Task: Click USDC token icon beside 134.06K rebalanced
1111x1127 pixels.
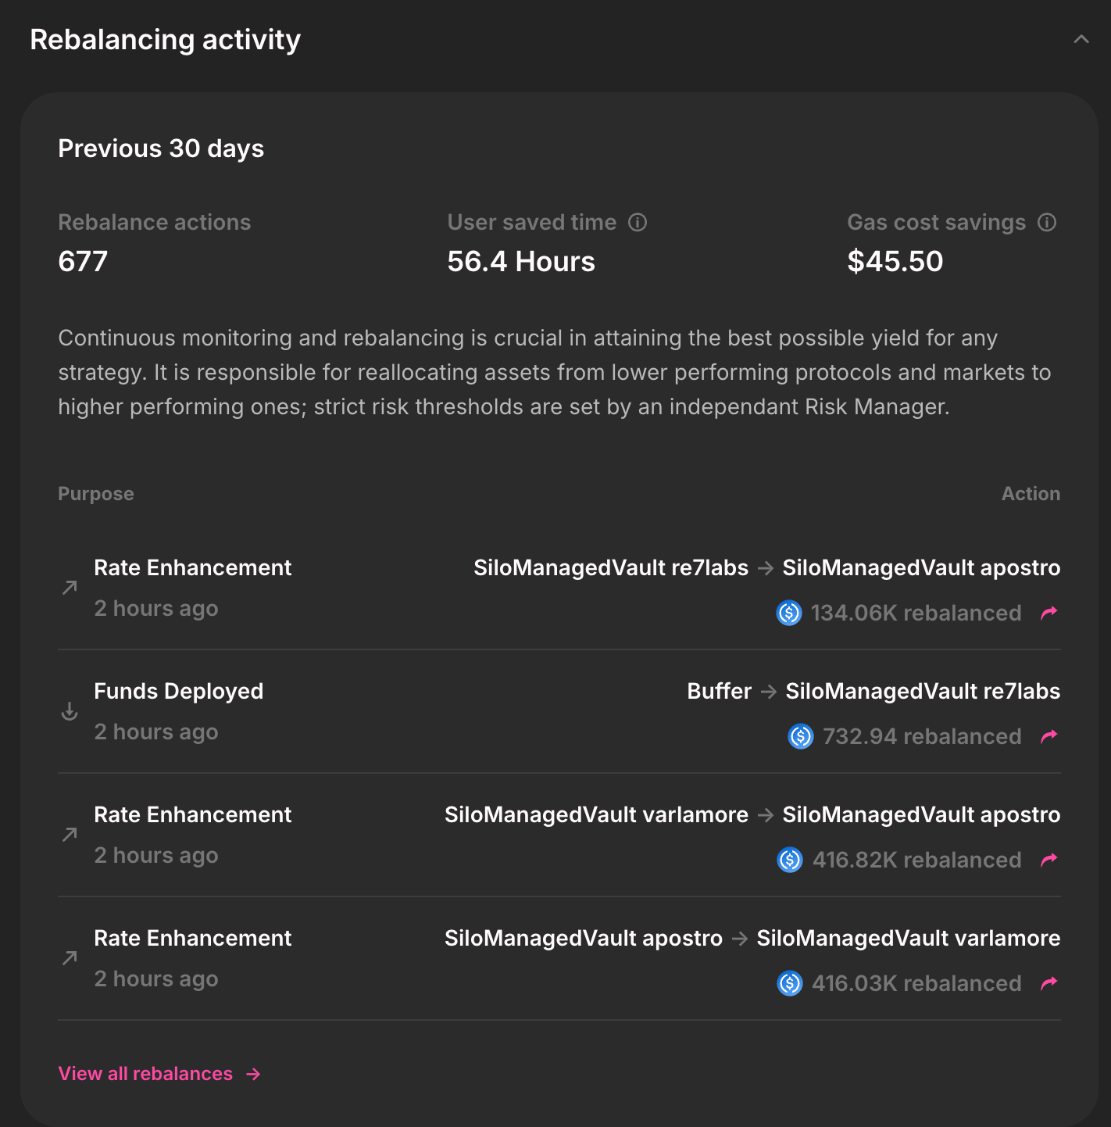Action: point(789,613)
